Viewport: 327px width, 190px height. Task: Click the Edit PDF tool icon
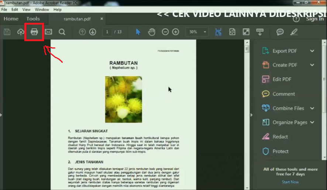(265, 79)
